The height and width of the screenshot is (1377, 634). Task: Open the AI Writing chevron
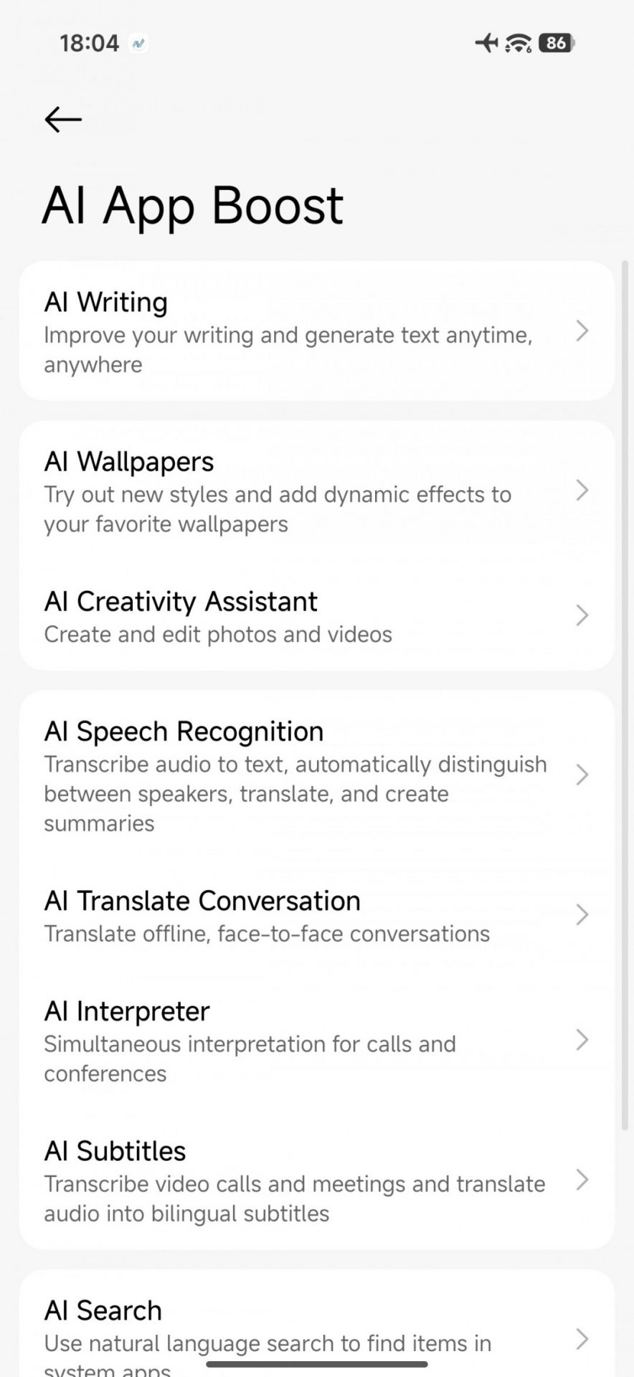[582, 331]
